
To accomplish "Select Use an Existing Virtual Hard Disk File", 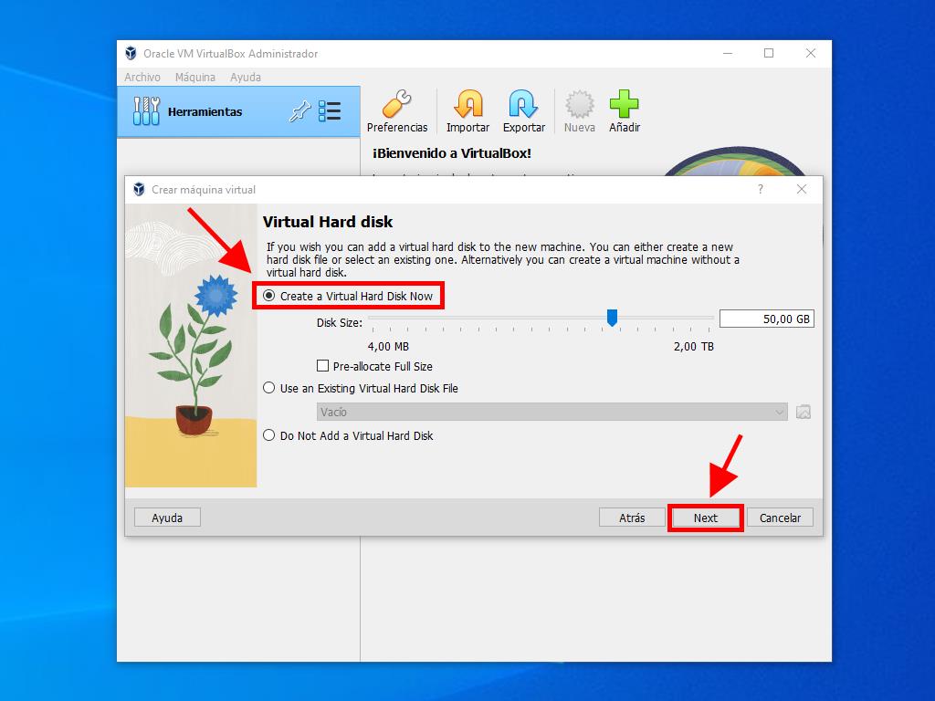I will [269, 388].
